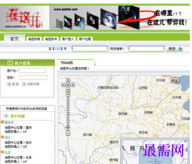This screenshot has width=192, height=164.
Task: Pan map down with arrow button
Action: click(68, 89)
